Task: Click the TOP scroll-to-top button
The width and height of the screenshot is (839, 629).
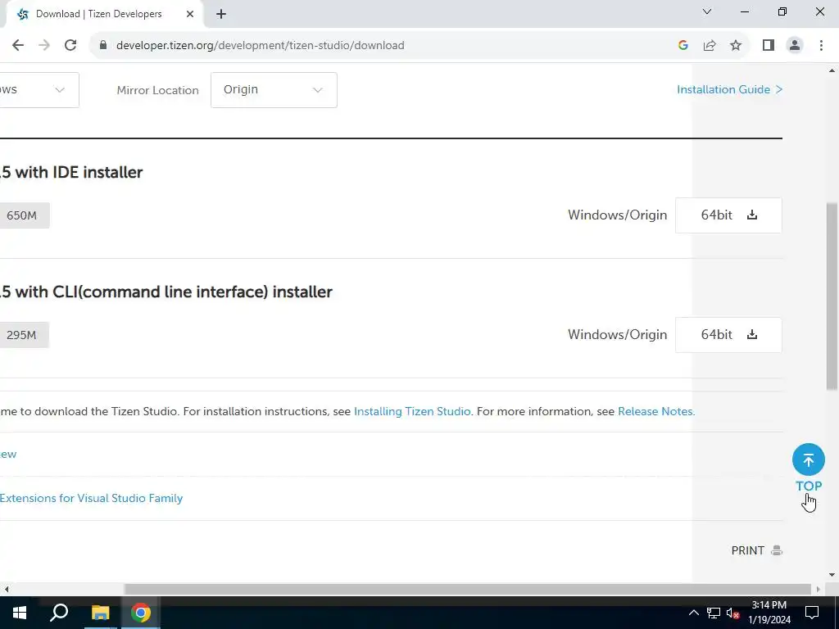Action: pyautogui.click(x=809, y=468)
